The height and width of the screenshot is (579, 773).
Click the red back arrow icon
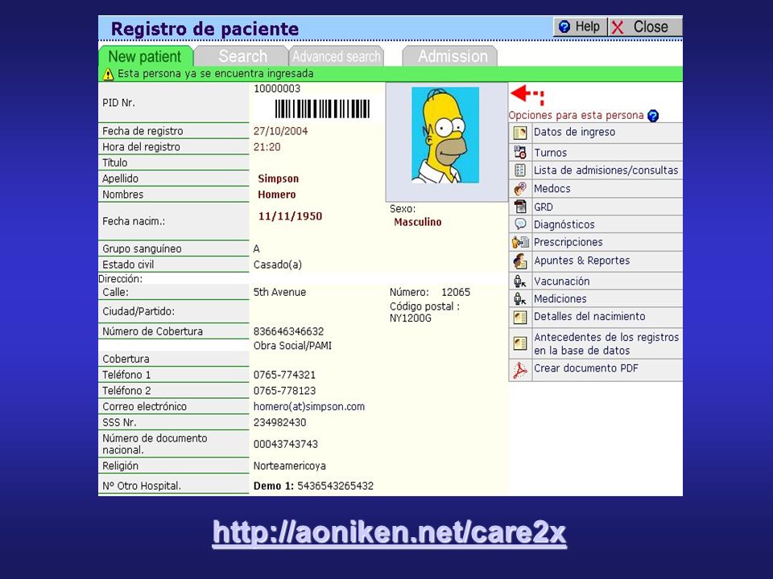tap(527, 95)
